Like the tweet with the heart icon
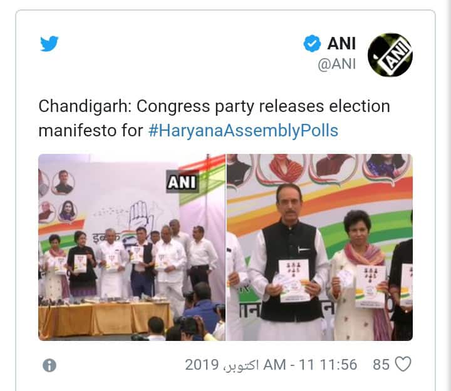This screenshot has width=451, height=391. (403, 364)
